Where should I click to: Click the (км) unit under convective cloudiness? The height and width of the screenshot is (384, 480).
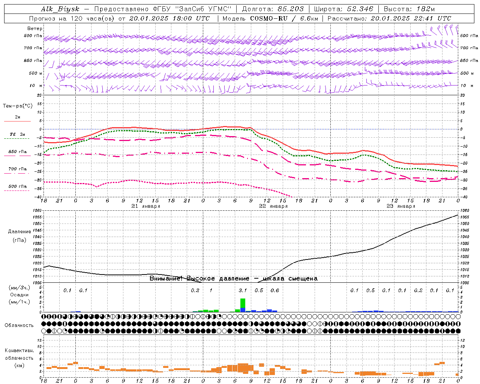[x=19, y=365]
